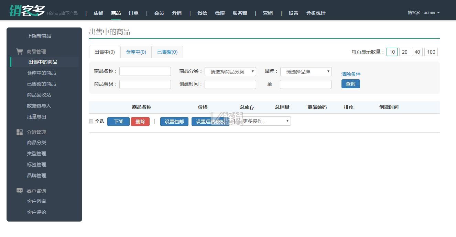
Task: Click the shopping cart icon beside 商品管理
Action: 20,51
